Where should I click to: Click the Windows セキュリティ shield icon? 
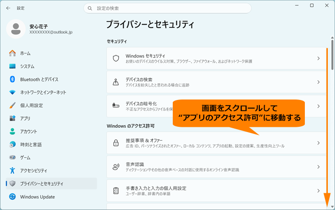(116, 58)
